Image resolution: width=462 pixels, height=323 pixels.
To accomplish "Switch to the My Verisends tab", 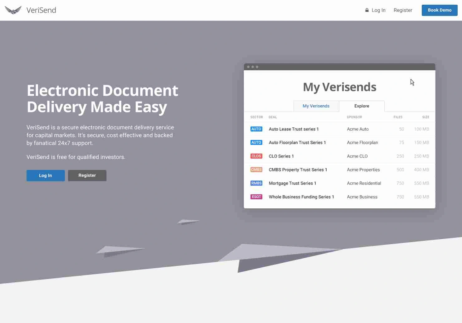I will pos(316,106).
